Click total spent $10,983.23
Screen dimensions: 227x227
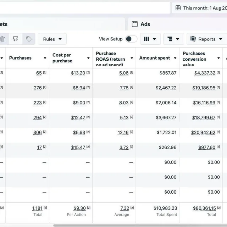click(165, 208)
